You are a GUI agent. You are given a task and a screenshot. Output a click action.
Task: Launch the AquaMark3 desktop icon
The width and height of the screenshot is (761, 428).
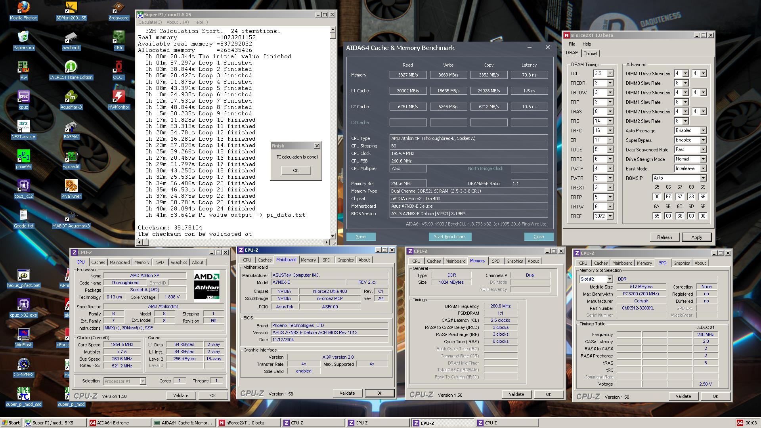(x=71, y=97)
